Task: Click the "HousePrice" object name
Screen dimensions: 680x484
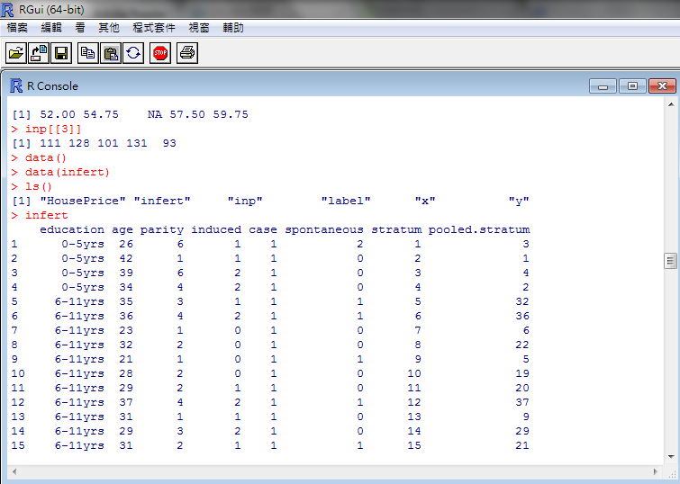Action: [83, 201]
